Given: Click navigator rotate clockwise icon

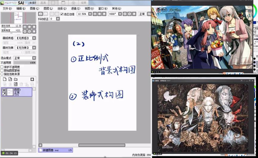Looking at the screenshot, I should tap(29, 31).
